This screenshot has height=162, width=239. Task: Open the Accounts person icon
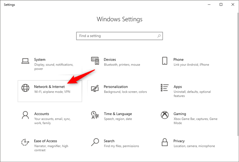pyautogui.click(x=25, y=115)
